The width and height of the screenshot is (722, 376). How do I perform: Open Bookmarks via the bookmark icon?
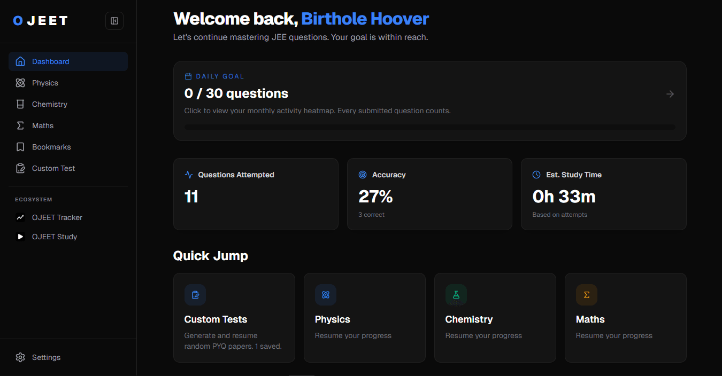(20, 147)
